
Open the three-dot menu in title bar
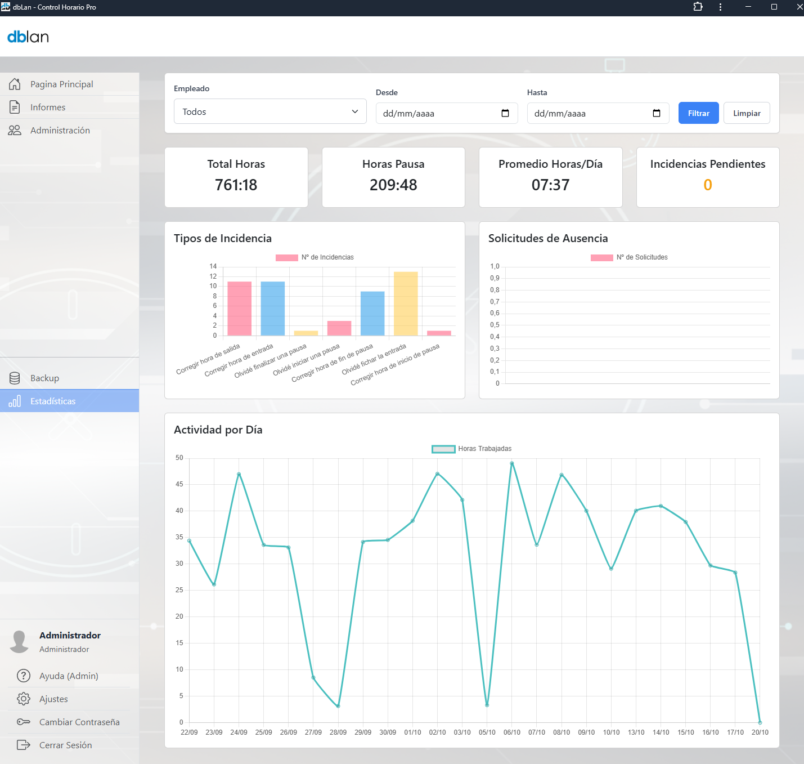[x=720, y=7]
